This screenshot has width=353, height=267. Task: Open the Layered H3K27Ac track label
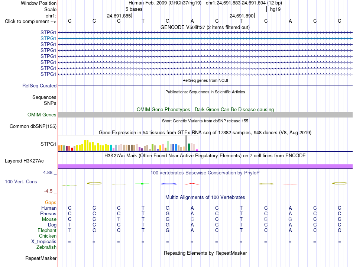(x=24, y=161)
